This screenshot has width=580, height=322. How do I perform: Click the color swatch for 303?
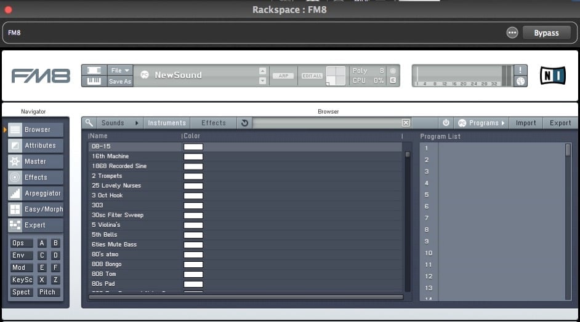tap(193, 205)
